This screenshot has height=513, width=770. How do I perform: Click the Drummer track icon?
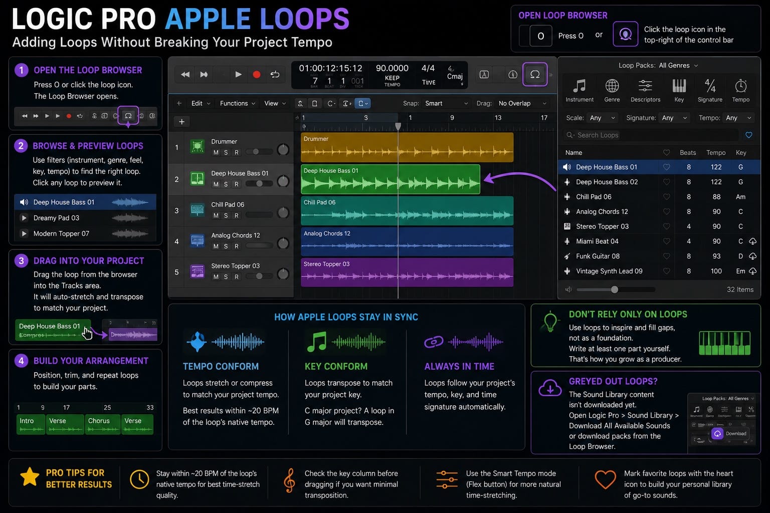tap(197, 147)
